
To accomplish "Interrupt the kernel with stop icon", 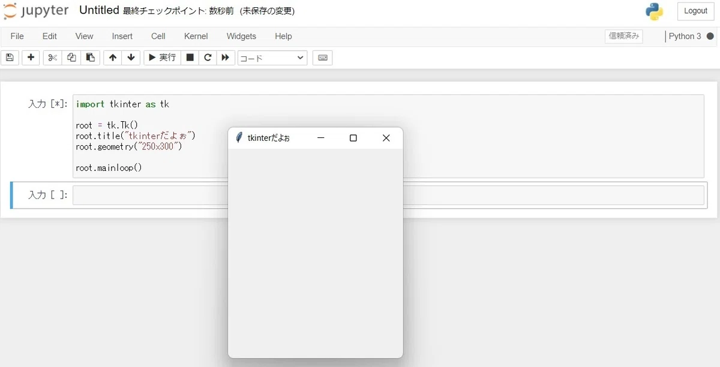I will pos(190,58).
